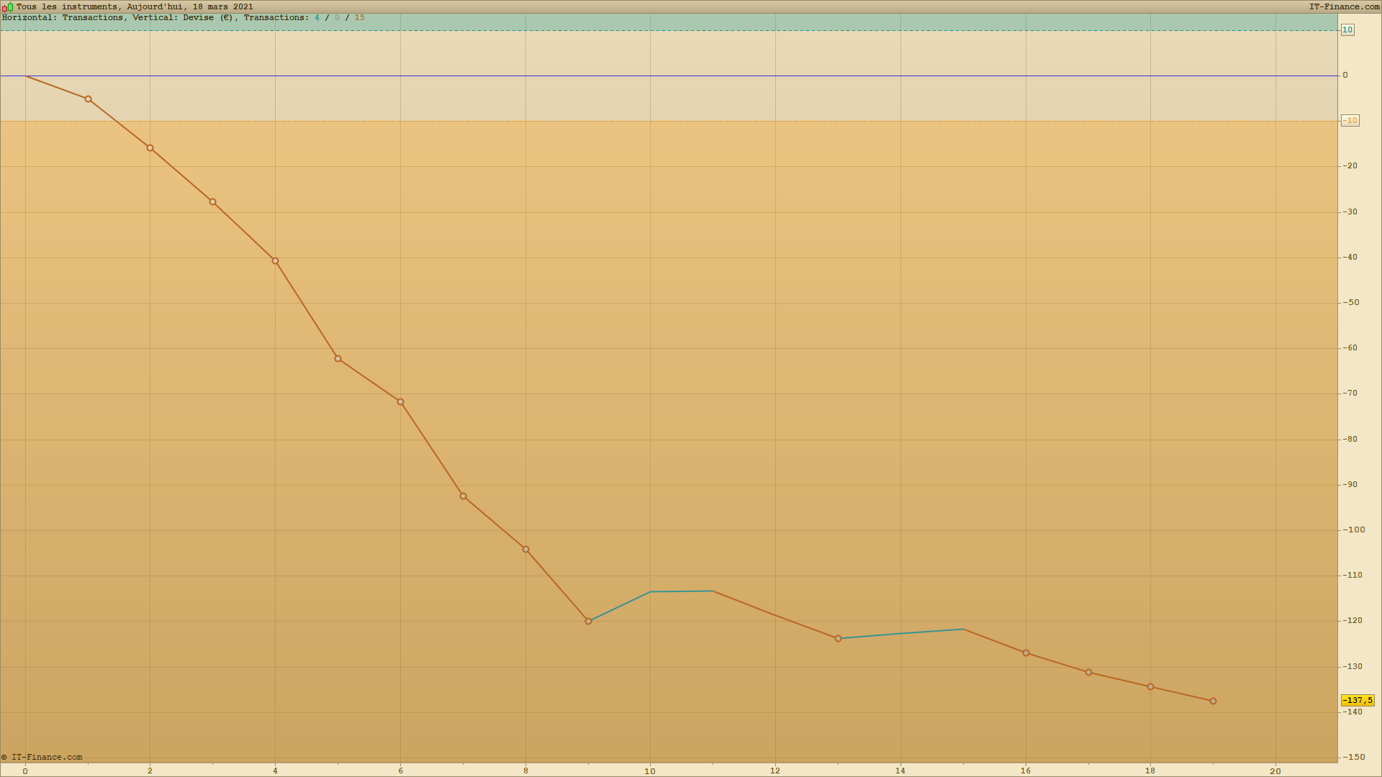Click the green 10 level label on axis
This screenshot has width=1382, height=777.
(x=1347, y=30)
